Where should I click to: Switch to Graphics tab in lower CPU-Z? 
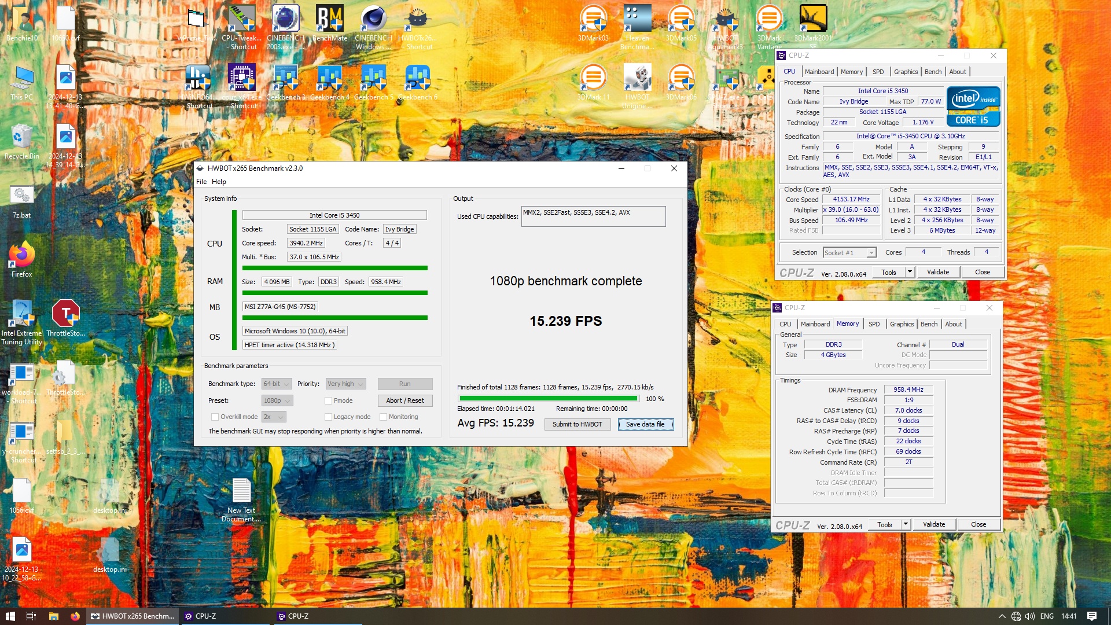click(902, 324)
